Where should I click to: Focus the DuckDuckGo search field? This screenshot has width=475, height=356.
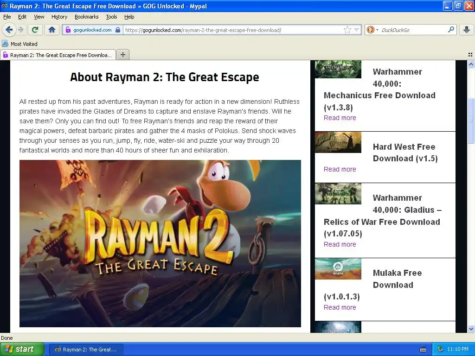(413, 30)
